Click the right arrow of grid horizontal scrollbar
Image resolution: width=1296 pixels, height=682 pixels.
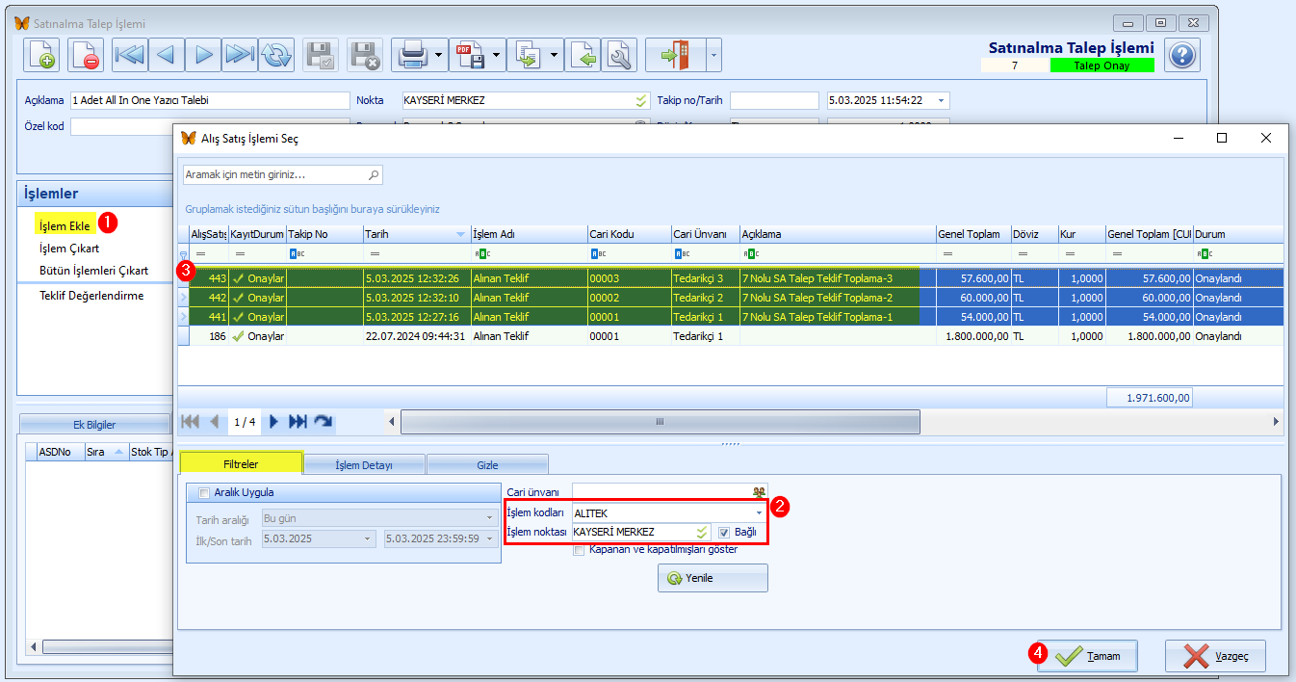1277,422
